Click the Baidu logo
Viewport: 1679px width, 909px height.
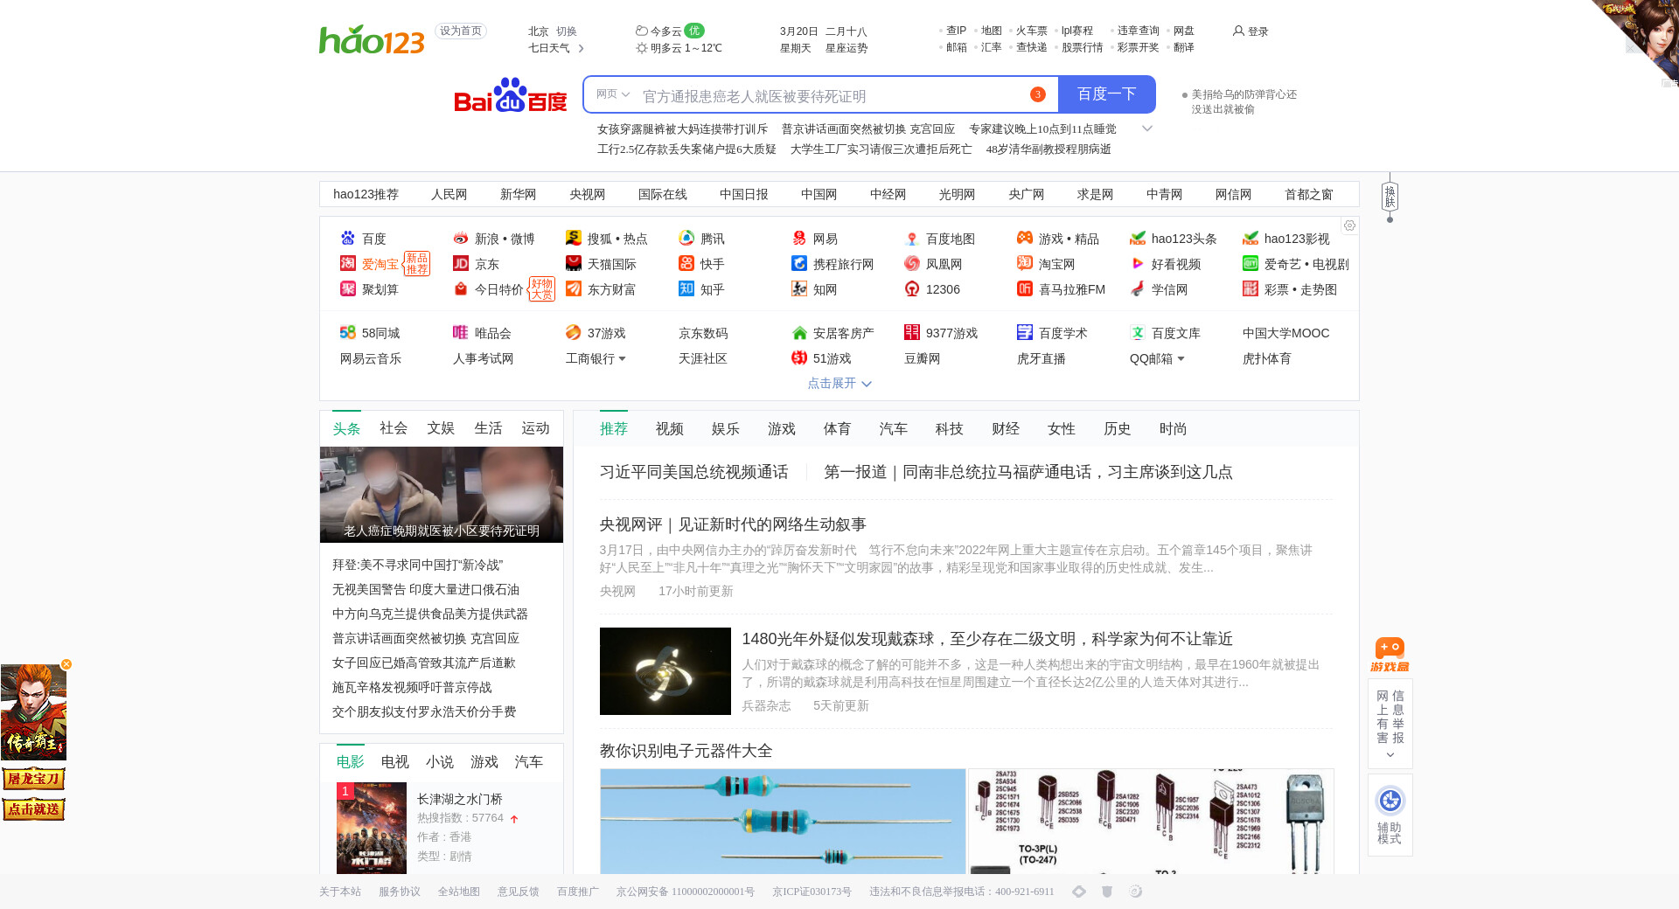511,95
